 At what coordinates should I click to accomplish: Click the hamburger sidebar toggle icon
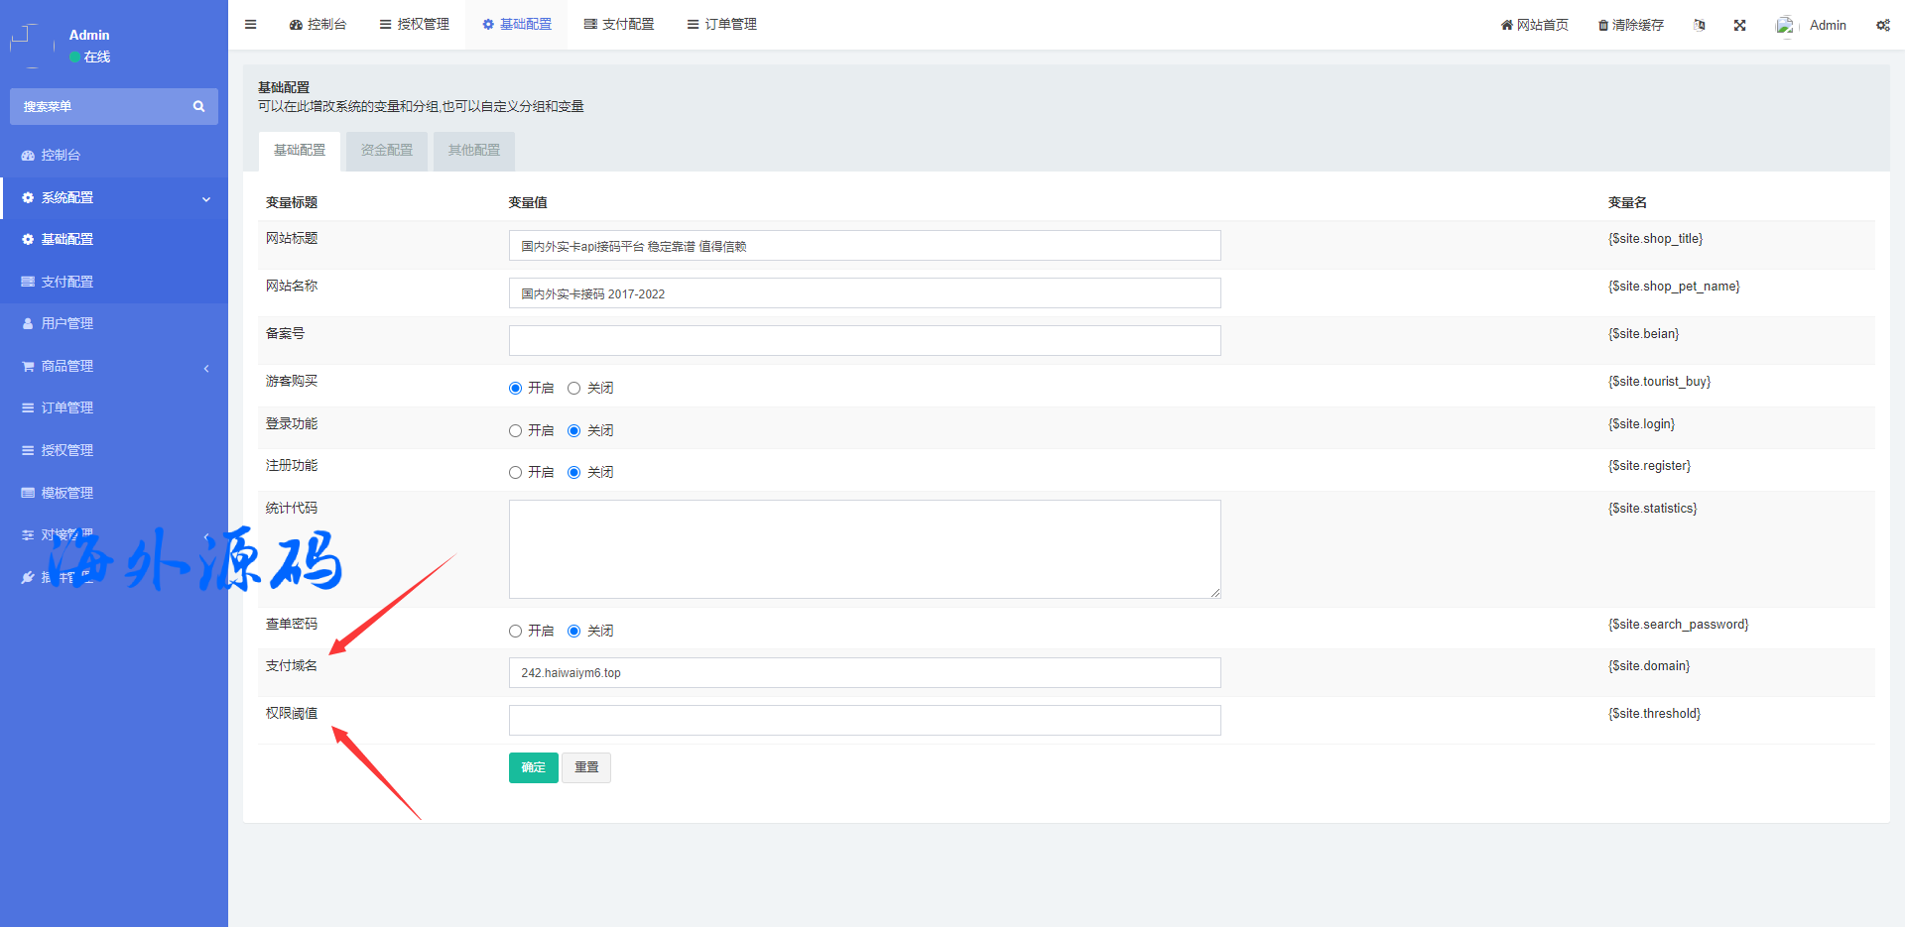tap(251, 25)
